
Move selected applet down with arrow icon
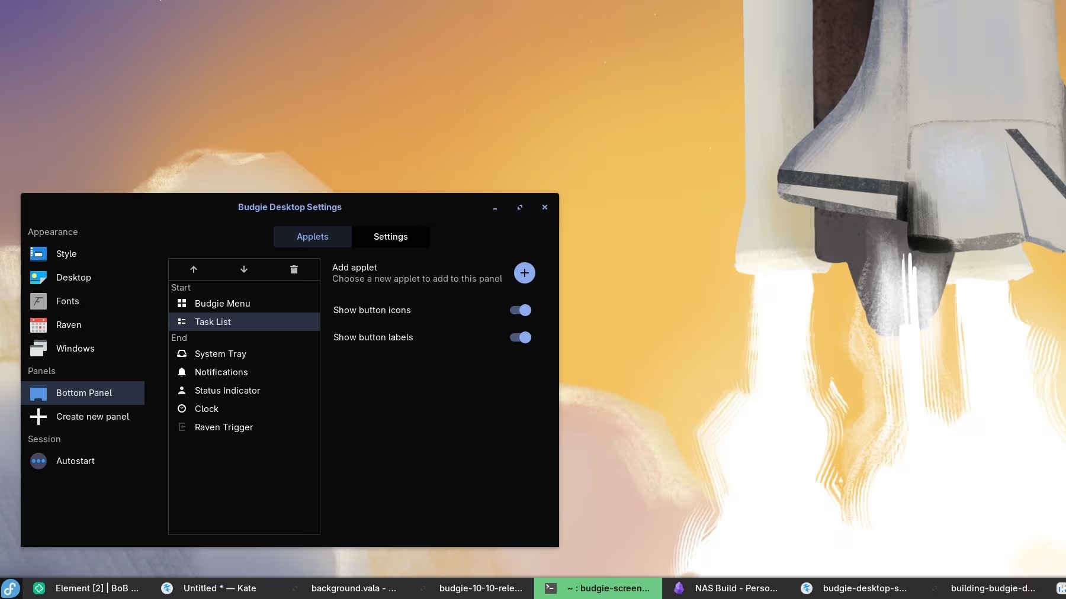coord(244,269)
